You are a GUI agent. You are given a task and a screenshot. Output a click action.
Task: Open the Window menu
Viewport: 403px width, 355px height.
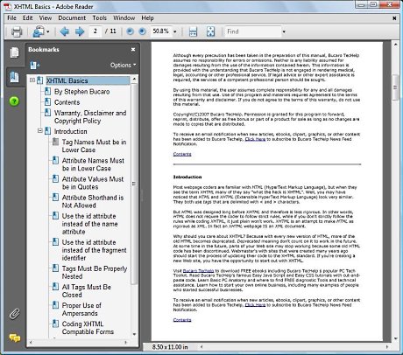(x=124, y=18)
